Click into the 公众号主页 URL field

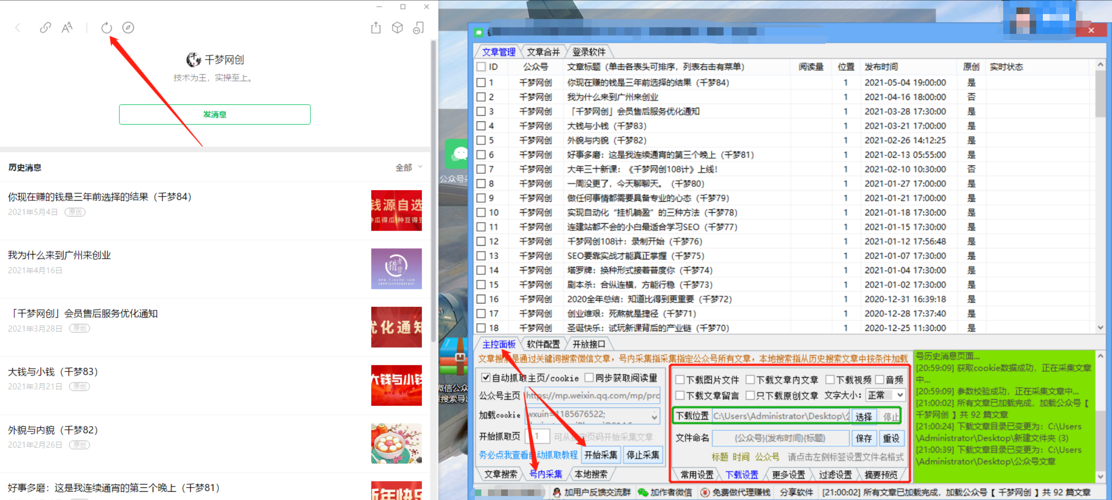click(x=592, y=395)
